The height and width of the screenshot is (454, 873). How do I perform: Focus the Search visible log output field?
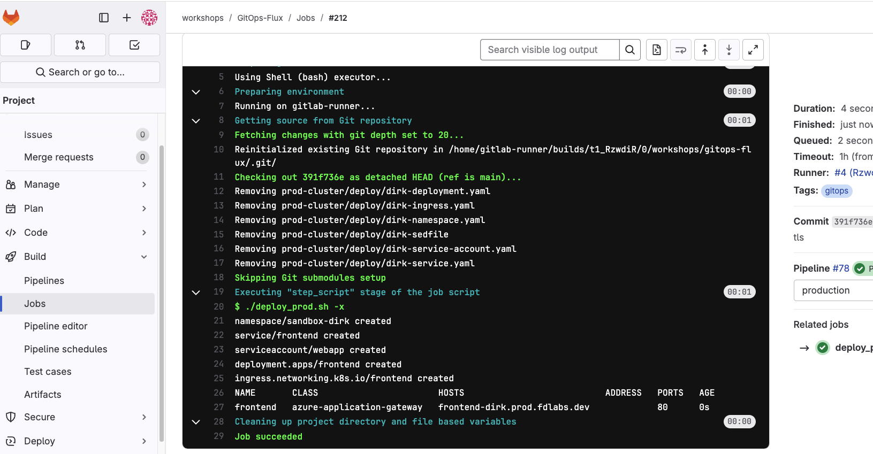coord(550,50)
